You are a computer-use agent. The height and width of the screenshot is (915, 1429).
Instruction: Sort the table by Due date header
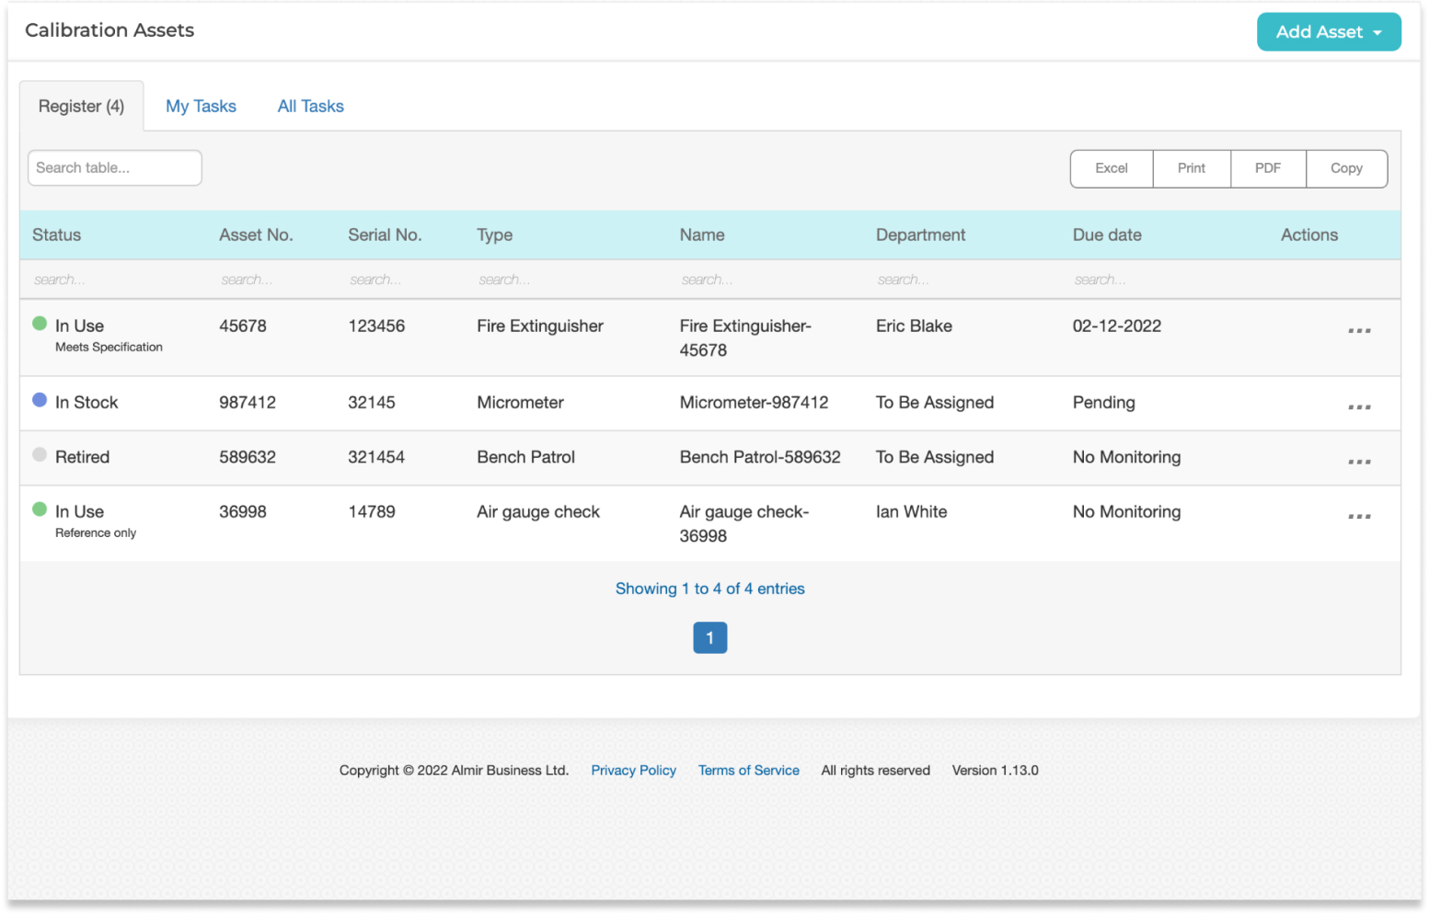click(1107, 234)
